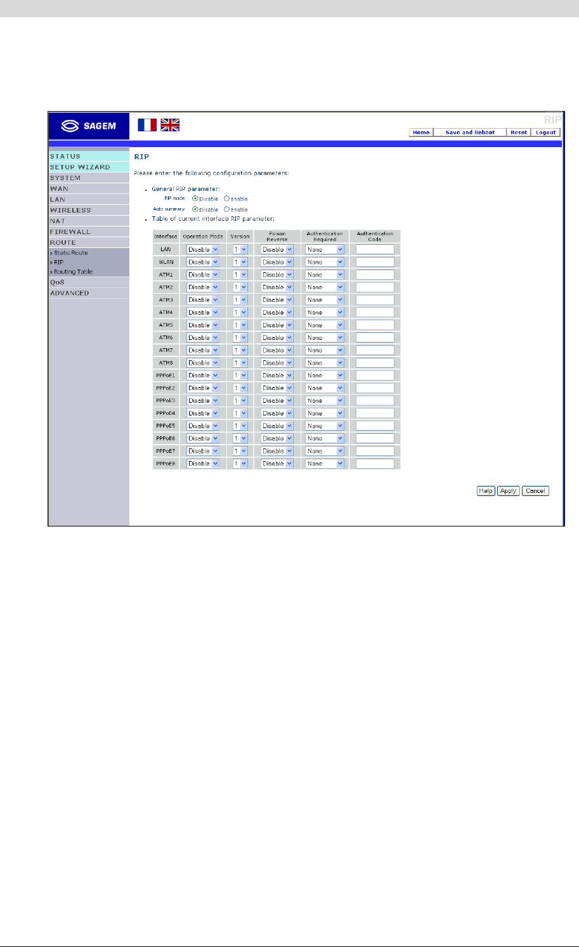Open the SYSTEM menu
The width and height of the screenshot is (579, 947).
pos(89,178)
